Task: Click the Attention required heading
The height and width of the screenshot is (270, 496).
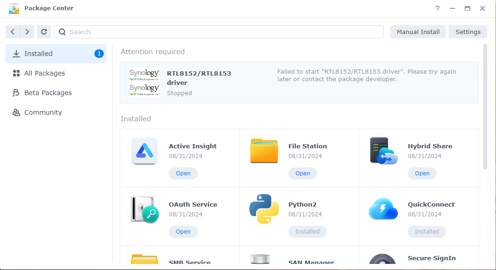Action: point(152,52)
